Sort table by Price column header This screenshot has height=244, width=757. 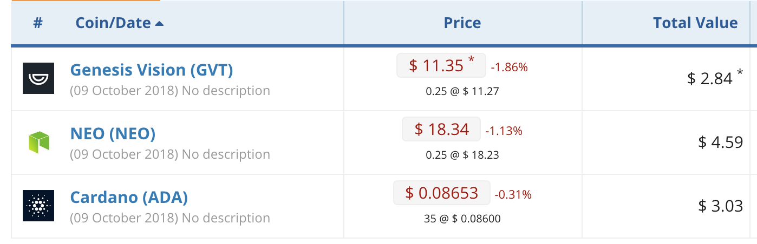pos(462,23)
